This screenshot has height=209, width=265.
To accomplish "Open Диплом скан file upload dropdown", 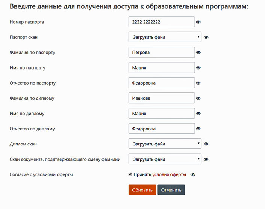I will point(165,144).
